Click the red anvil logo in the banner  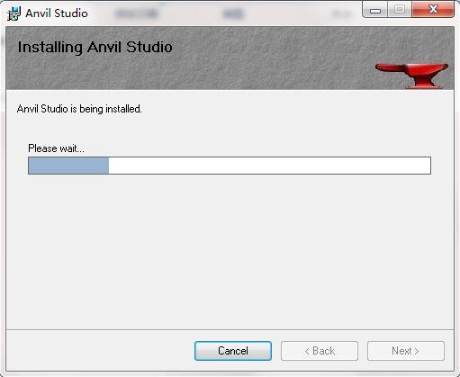click(411, 76)
